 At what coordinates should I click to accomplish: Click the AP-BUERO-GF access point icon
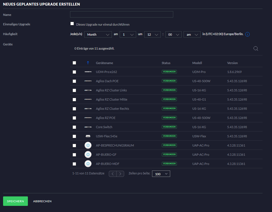[88, 155]
